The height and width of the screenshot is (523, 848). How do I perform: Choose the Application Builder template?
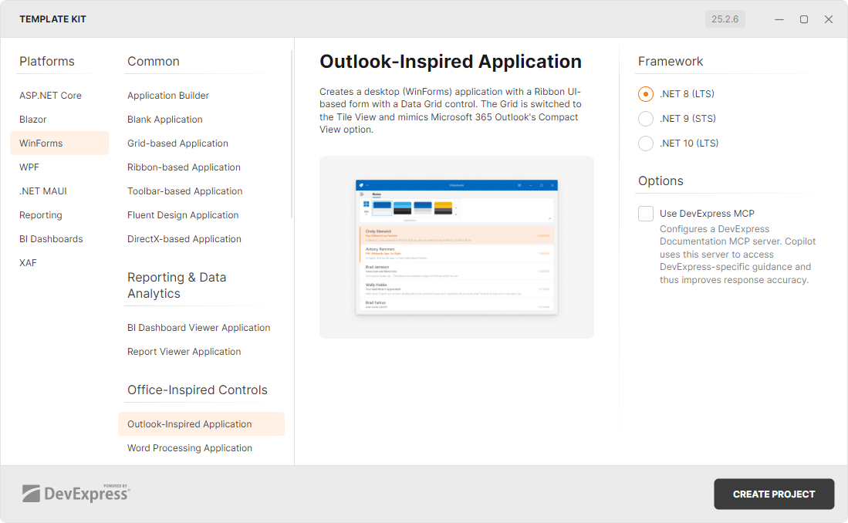tap(168, 95)
